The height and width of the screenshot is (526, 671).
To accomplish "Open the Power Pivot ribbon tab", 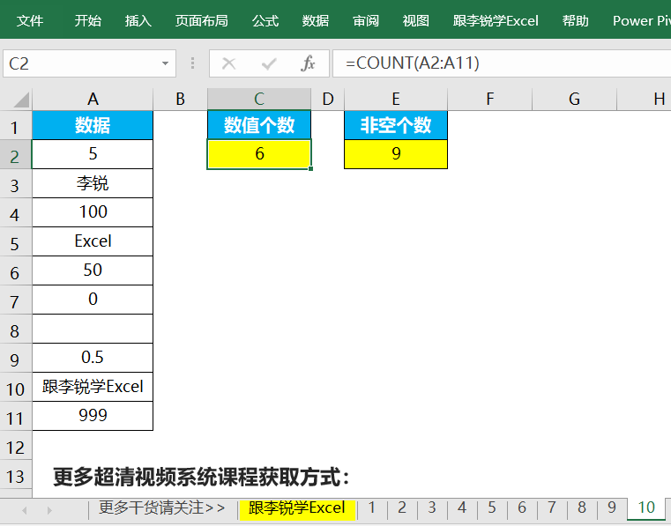I will point(642,20).
